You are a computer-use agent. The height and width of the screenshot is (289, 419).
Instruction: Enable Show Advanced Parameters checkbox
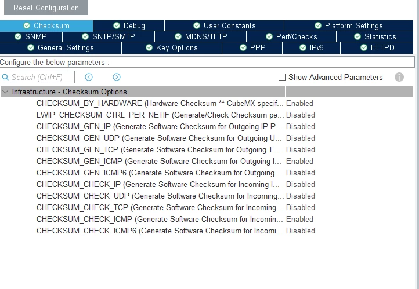[282, 77]
